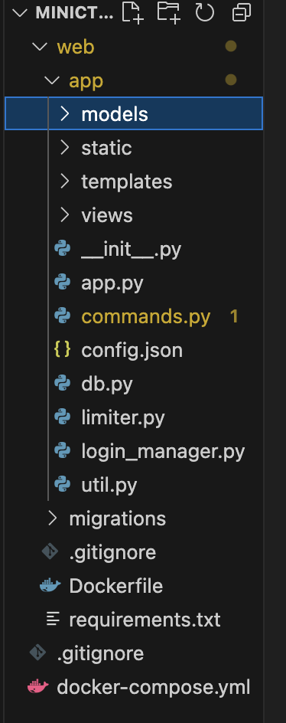
Task: Open login_manager.py file
Action: click(163, 452)
